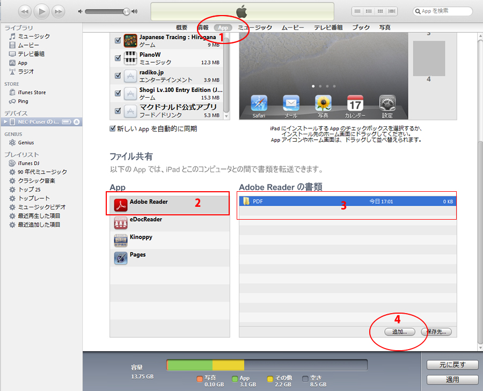Select the 最近再生した項目 playlist
The image size is (483, 391).
34,216
